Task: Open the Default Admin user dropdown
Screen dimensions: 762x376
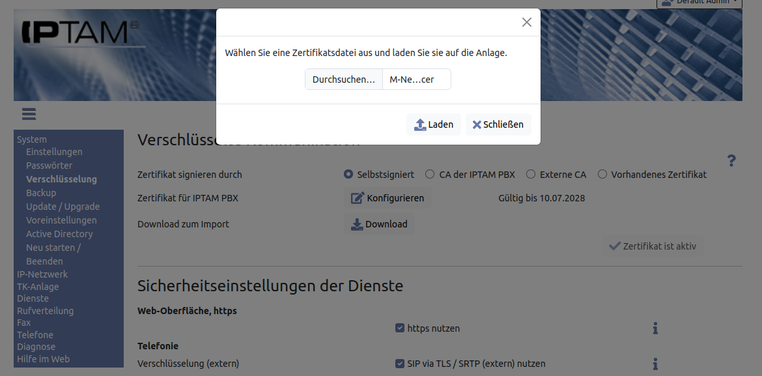Action: 699,3
